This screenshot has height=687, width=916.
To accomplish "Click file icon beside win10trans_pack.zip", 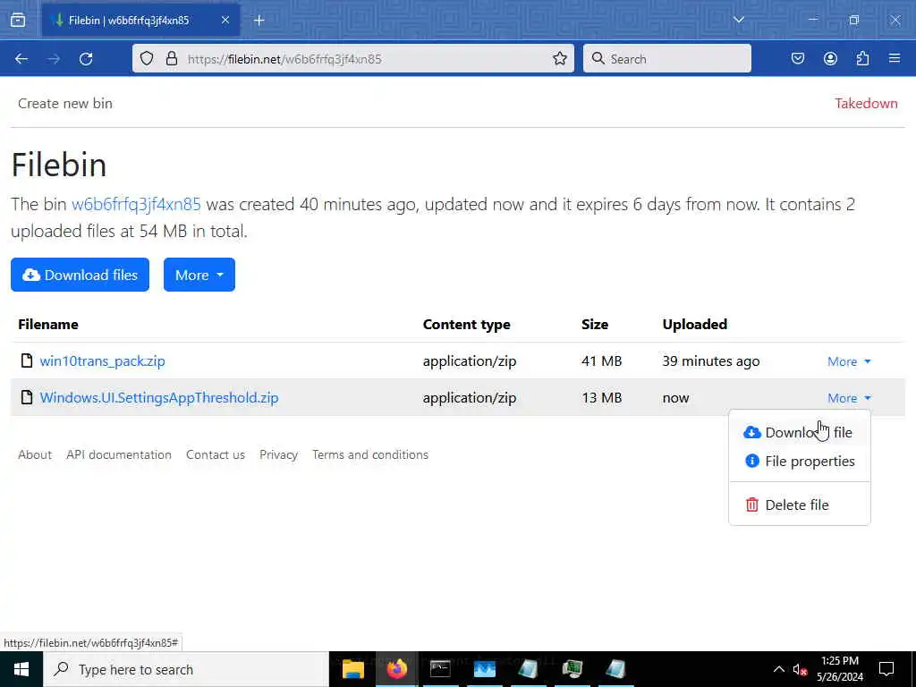I will point(26,360).
